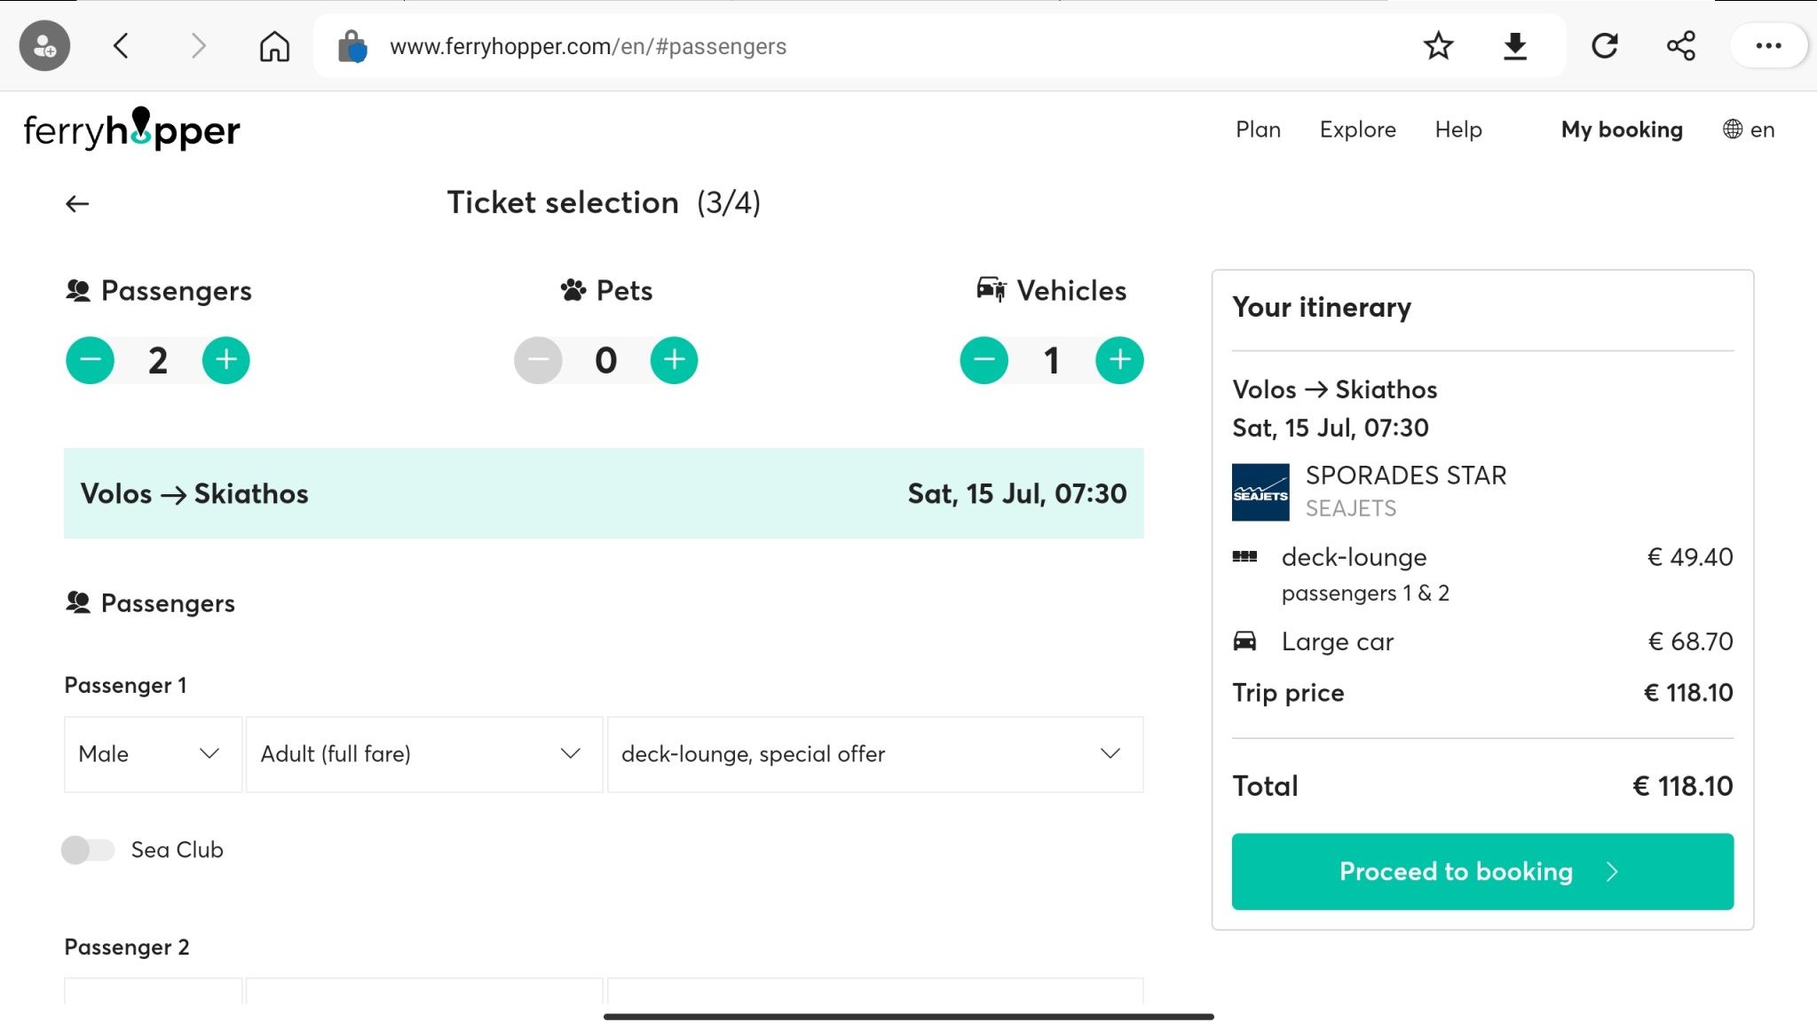This screenshot has height=1030, width=1817.
Task: Open browser home page icon
Action: [x=274, y=46]
